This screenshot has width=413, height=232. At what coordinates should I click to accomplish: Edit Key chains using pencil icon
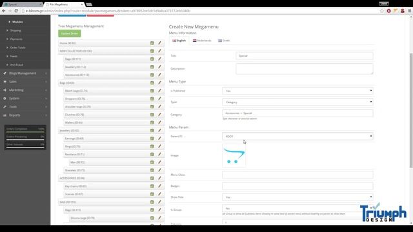[x=159, y=186]
